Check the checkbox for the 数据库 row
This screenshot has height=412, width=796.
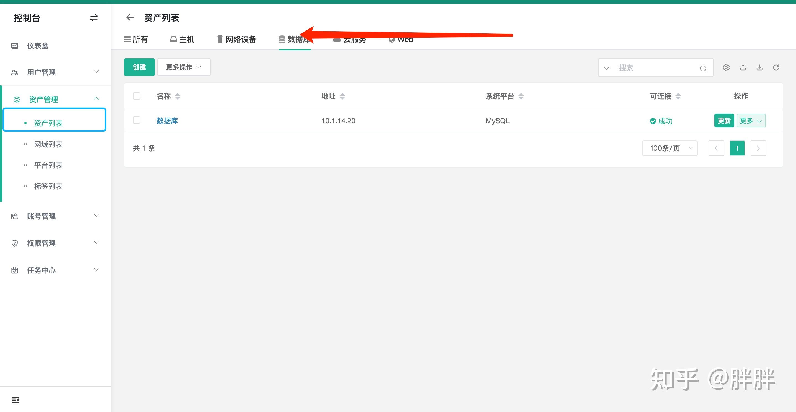[136, 120]
